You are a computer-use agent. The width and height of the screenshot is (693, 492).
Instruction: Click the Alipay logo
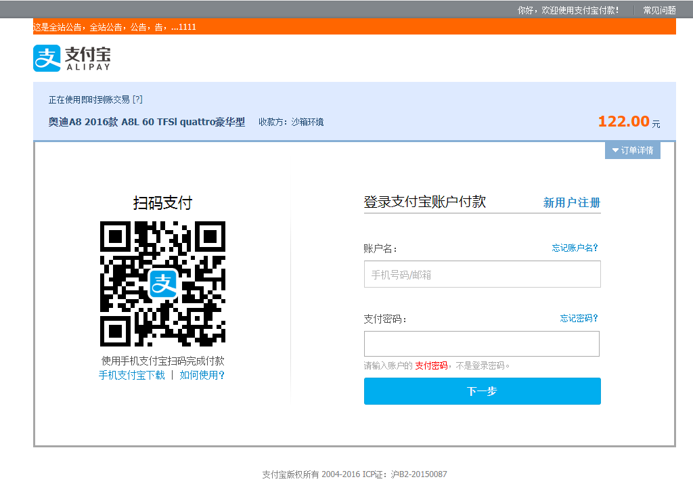(72, 58)
